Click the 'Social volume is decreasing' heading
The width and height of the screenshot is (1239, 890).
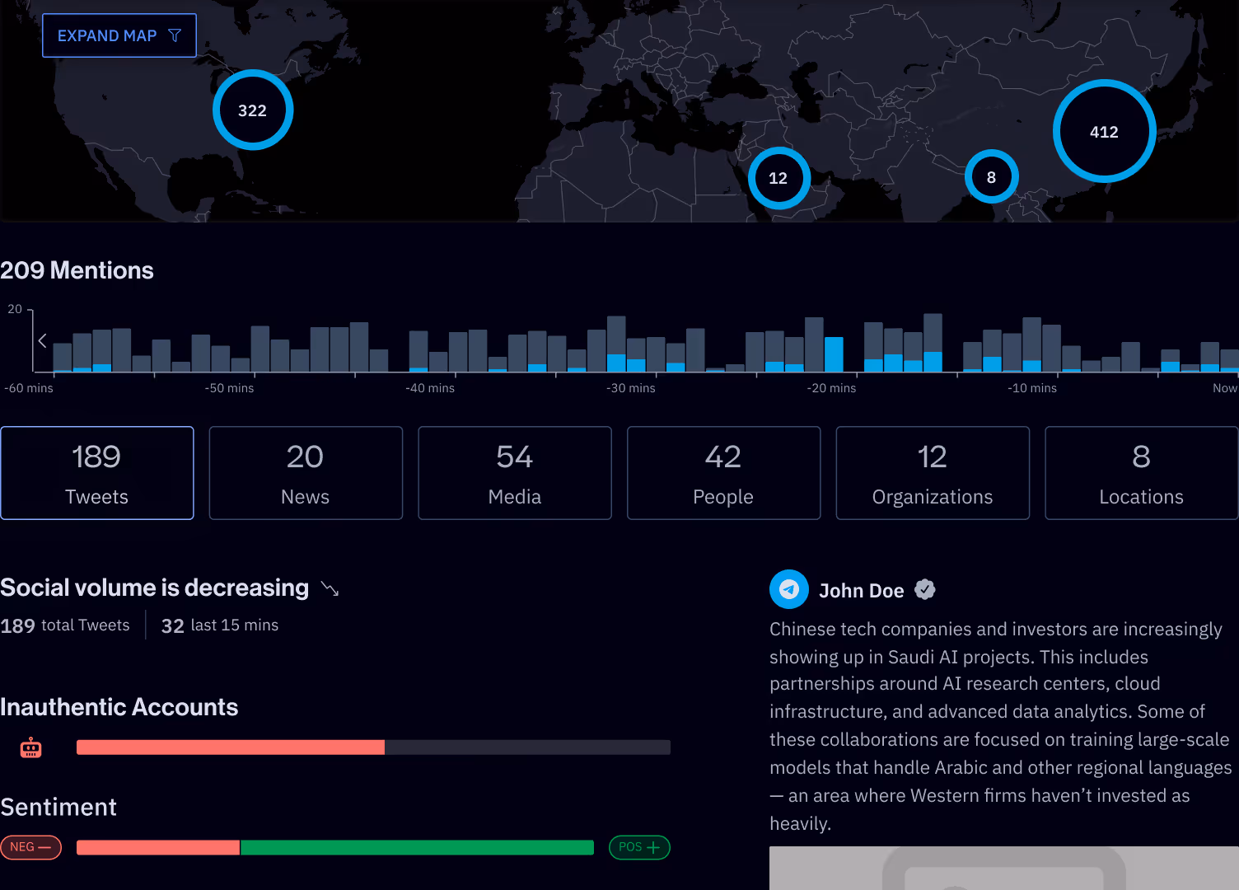[x=154, y=588]
